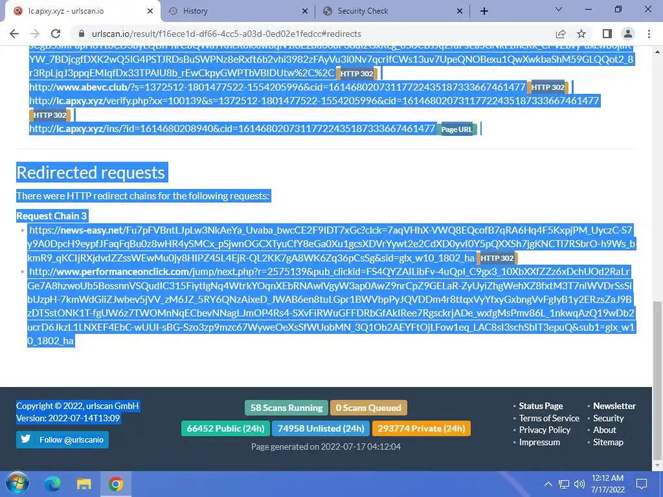Reload the urlscan.io page
Screen dimensions: 663x497
point(56,34)
